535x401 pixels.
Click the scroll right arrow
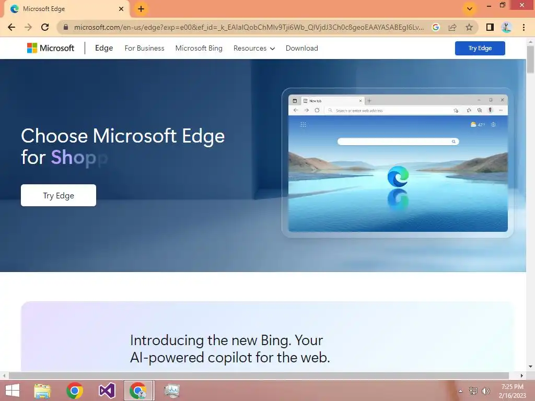click(522, 375)
